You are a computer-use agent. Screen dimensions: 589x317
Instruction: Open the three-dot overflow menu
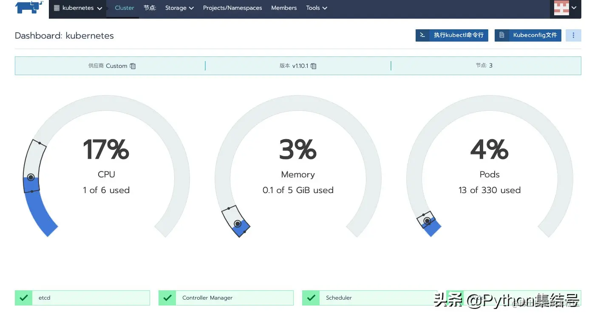pos(573,35)
